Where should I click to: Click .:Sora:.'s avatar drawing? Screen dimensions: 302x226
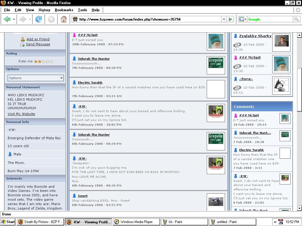click(281, 85)
